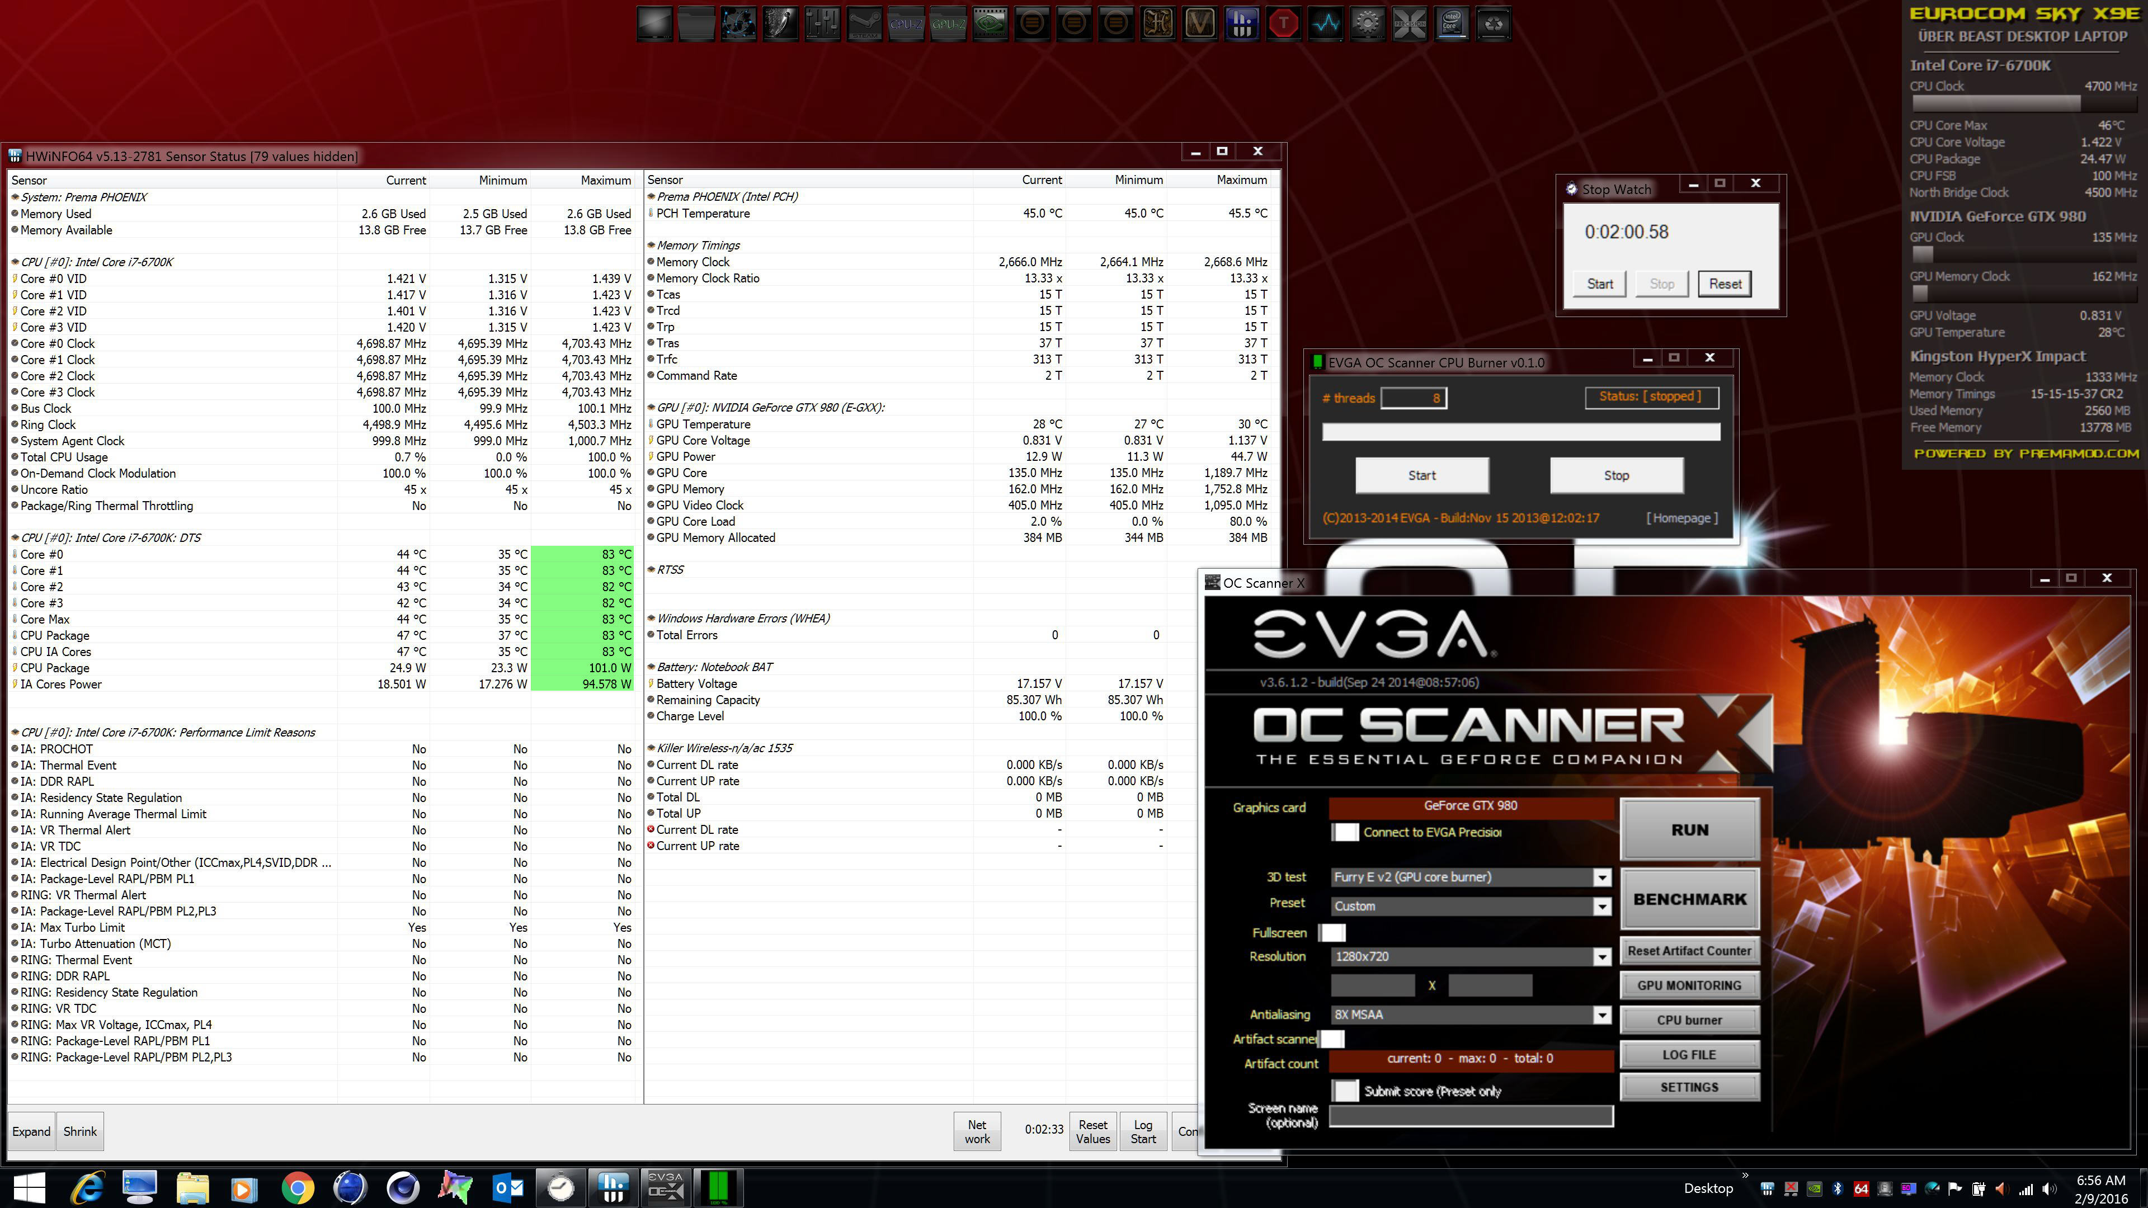The width and height of the screenshot is (2148, 1208).
Task: Open CPU-Z from the top dock
Action: pos(906,24)
